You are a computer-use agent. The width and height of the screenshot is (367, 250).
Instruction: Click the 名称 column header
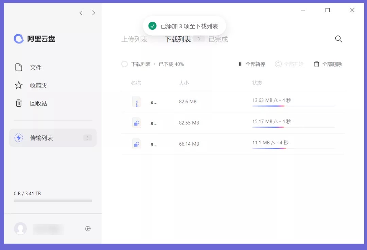pyautogui.click(x=136, y=83)
